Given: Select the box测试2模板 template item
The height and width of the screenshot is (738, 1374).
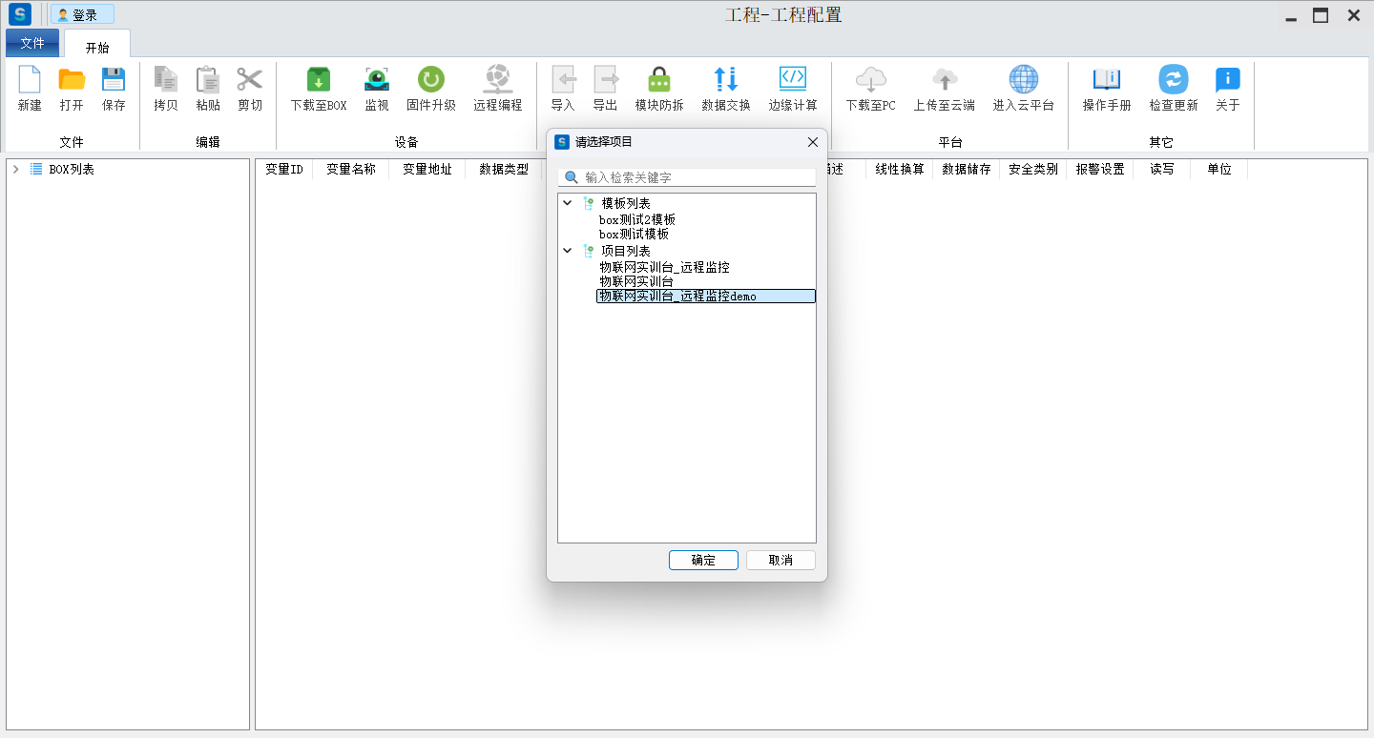Looking at the screenshot, I should tap(637, 219).
